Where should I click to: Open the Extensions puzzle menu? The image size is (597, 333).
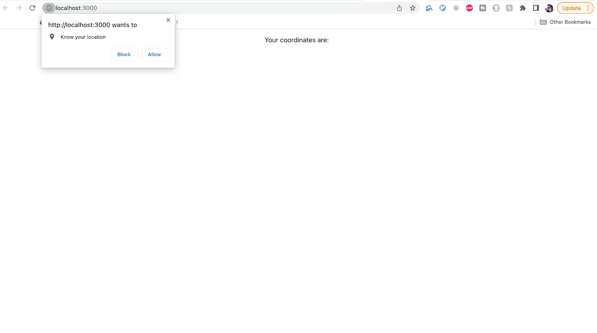point(523,8)
